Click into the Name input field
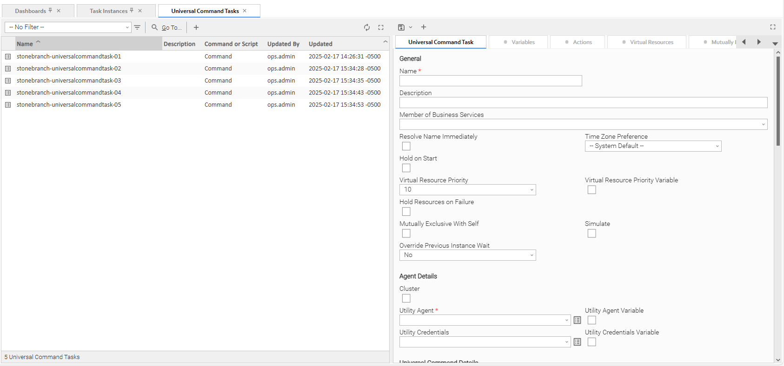The height and width of the screenshot is (366, 784). (x=490, y=81)
